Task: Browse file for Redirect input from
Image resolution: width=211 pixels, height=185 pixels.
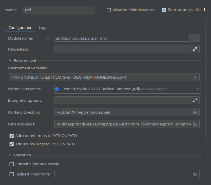Action: click(195, 174)
